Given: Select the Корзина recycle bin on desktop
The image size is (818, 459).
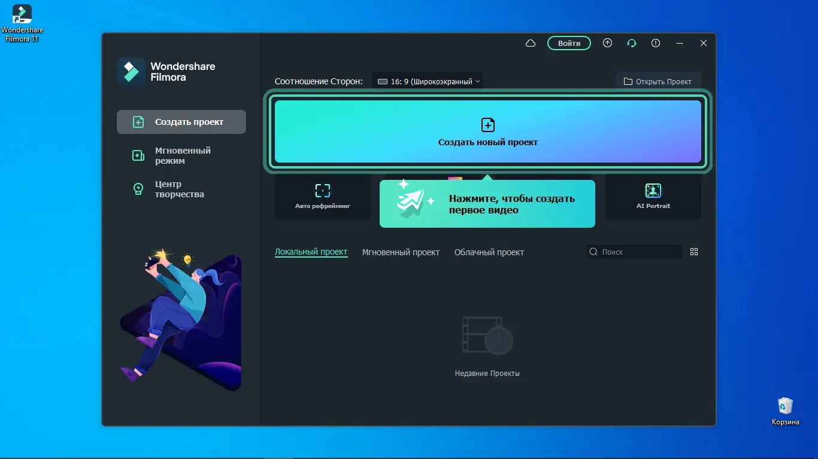Looking at the screenshot, I should pyautogui.click(x=785, y=411).
